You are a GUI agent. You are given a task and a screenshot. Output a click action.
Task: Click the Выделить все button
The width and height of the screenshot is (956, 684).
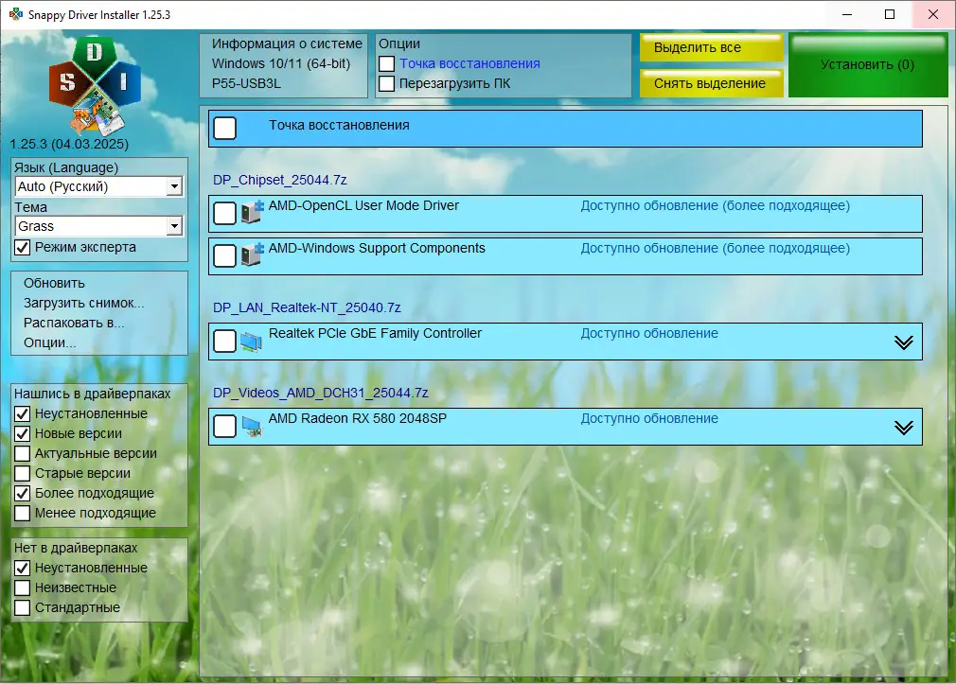712,47
